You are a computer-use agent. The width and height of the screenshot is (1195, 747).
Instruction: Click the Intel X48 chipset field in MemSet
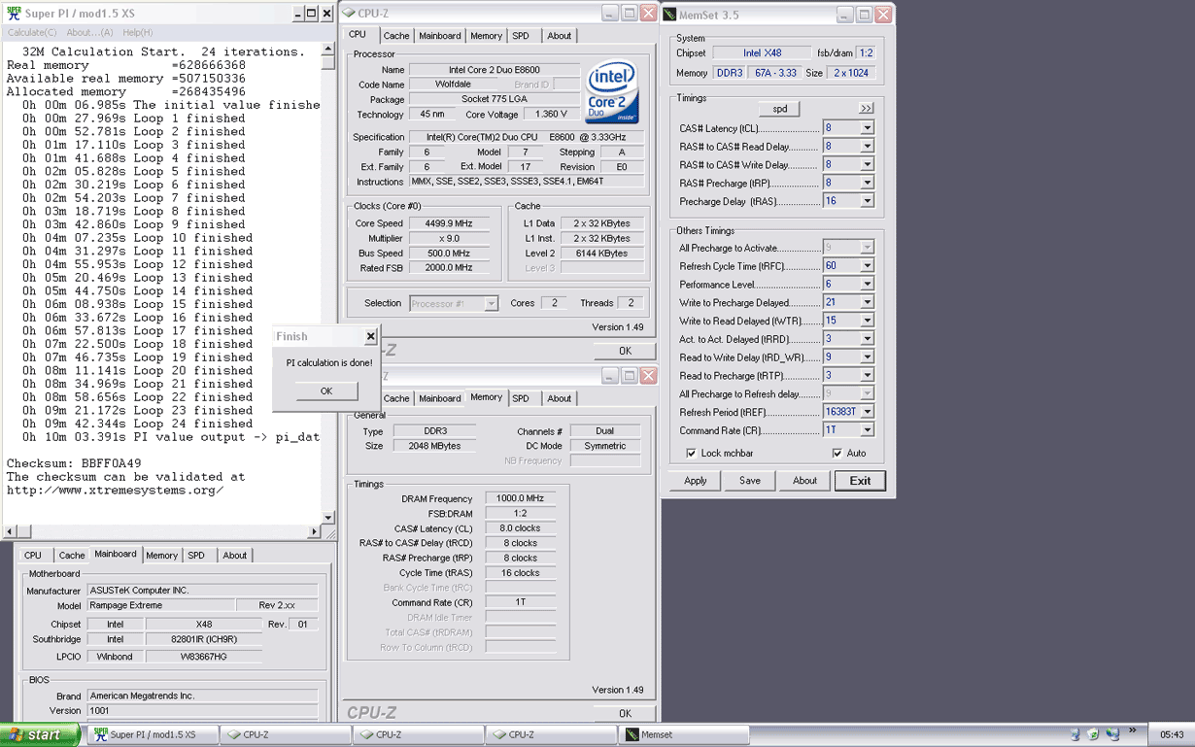[x=762, y=52]
